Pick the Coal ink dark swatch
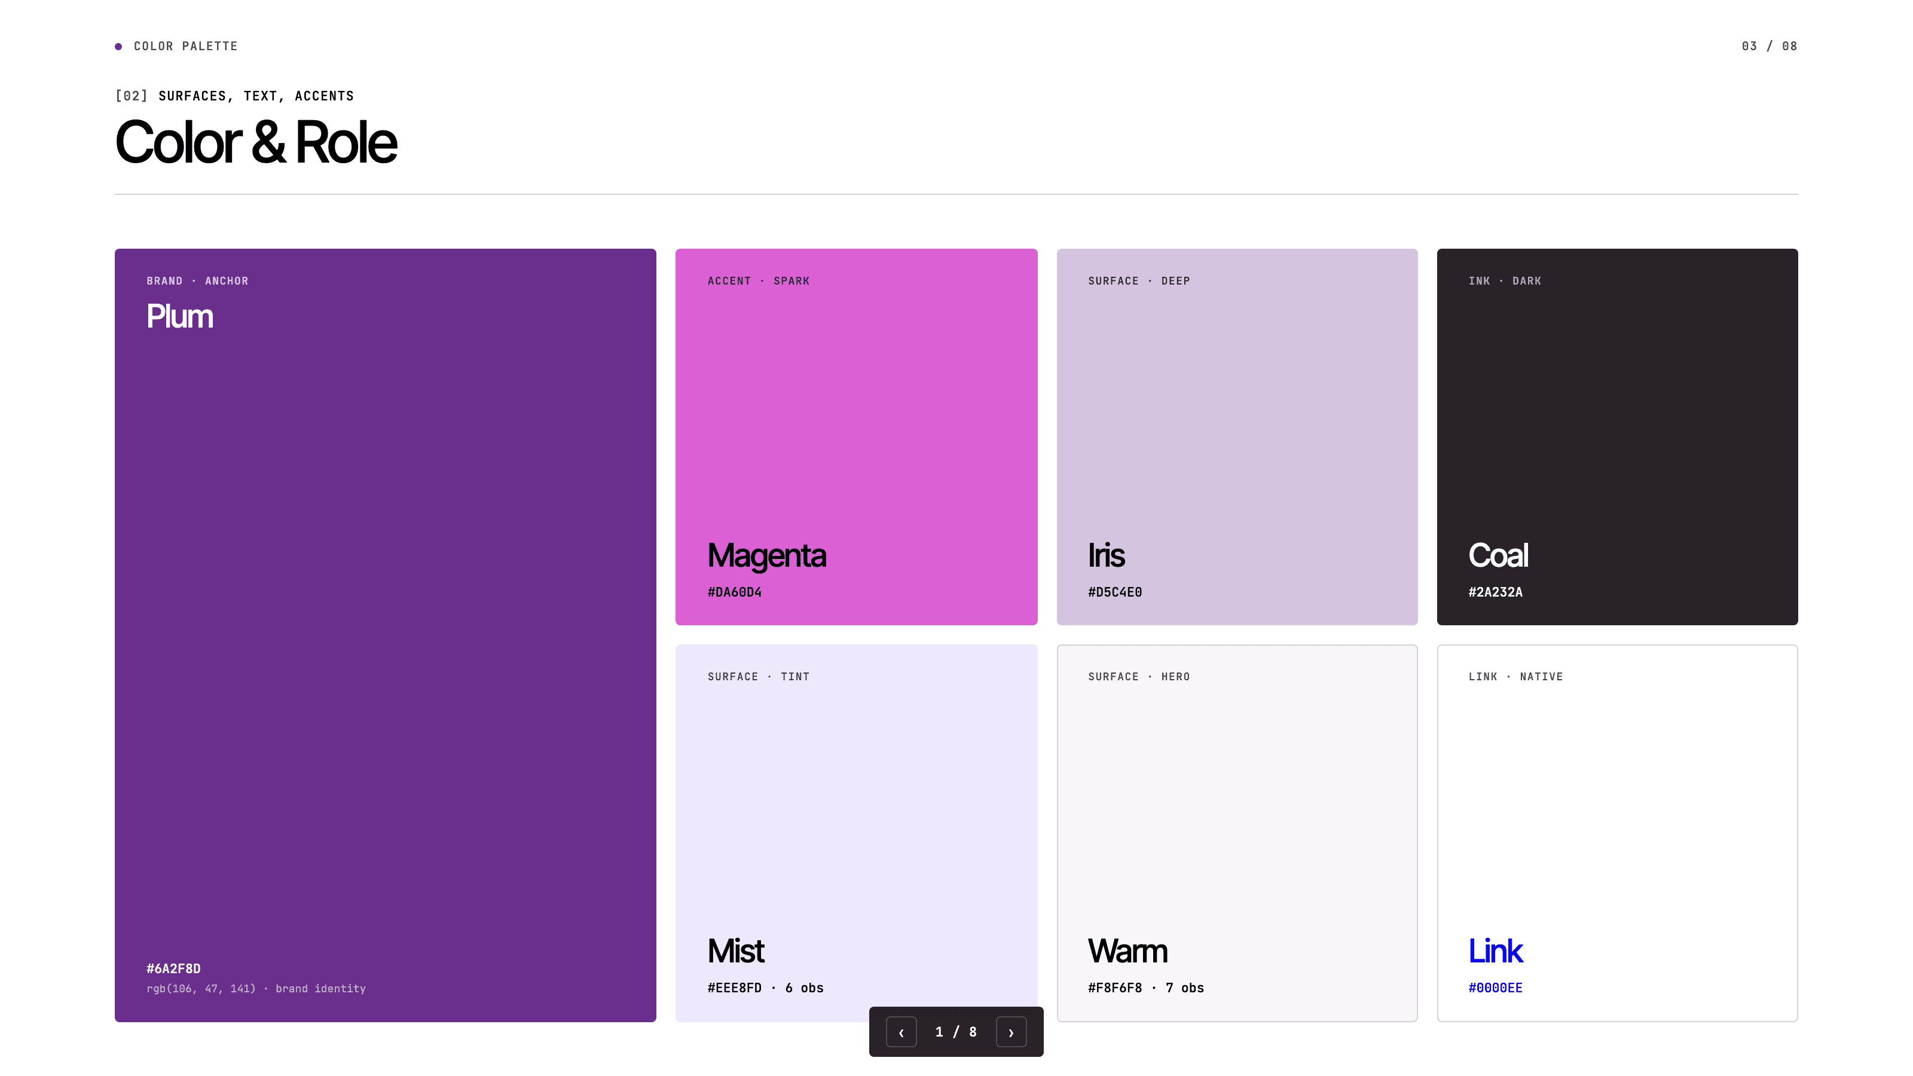1913x1076 pixels. point(1616,436)
